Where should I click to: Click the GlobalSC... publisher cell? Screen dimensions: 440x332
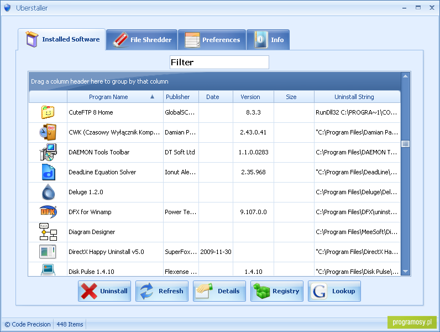click(x=181, y=112)
